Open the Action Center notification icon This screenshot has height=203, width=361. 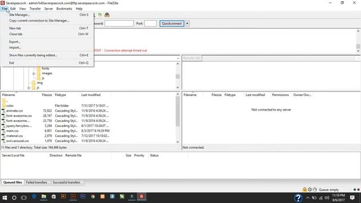tap(352, 197)
